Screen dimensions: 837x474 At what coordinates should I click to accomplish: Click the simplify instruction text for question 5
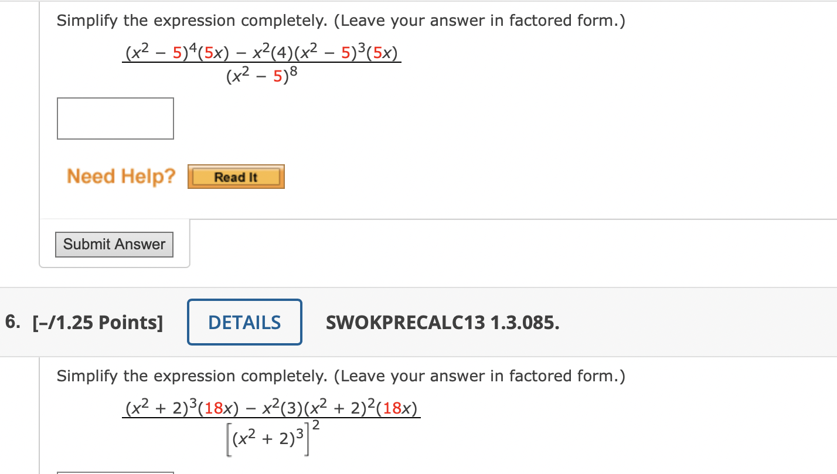point(340,21)
